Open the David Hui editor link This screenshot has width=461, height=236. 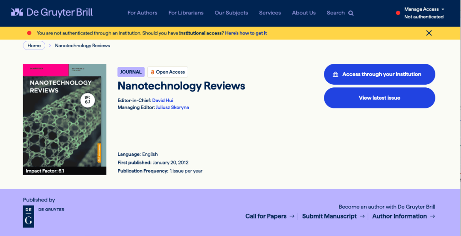click(x=163, y=101)
